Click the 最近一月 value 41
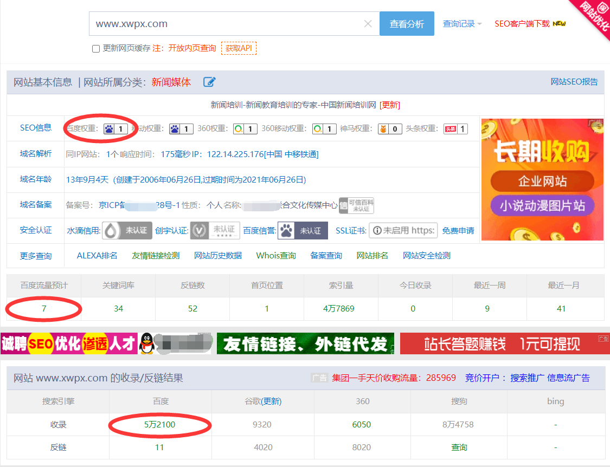The image size is (610, 467). click(561, 309)
